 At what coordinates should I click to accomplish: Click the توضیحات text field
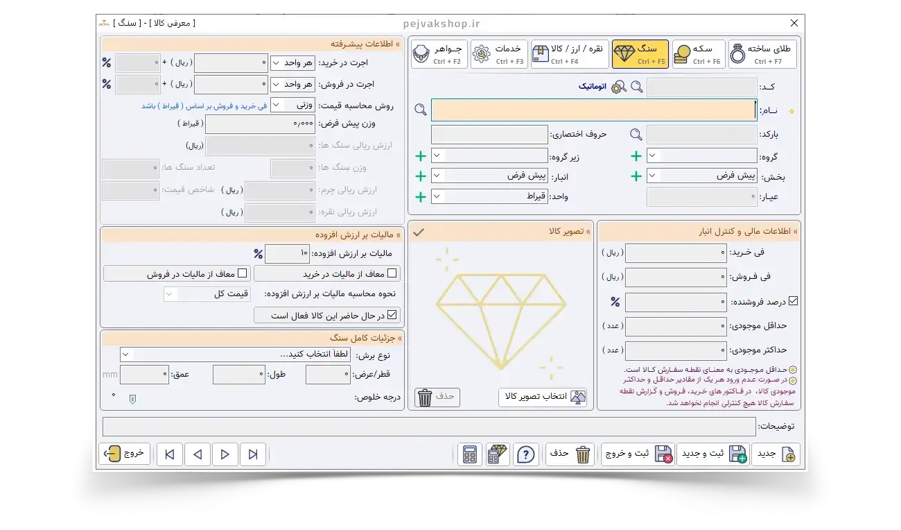pyautogui.click(x=429, y=426)
